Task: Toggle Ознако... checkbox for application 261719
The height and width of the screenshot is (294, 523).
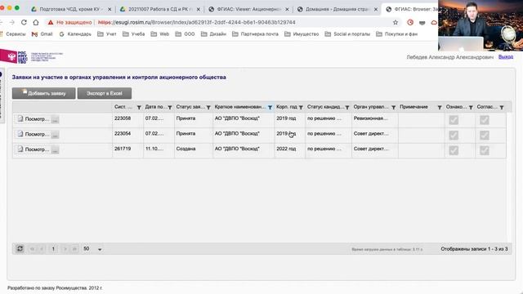Action: click(x=454, y=150)
